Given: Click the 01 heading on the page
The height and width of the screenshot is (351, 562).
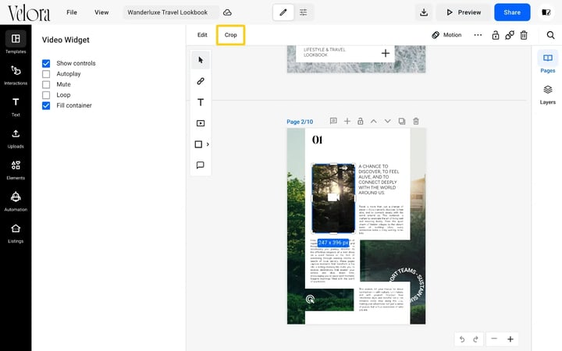Looking at the screenshot, I should (317, 140).
